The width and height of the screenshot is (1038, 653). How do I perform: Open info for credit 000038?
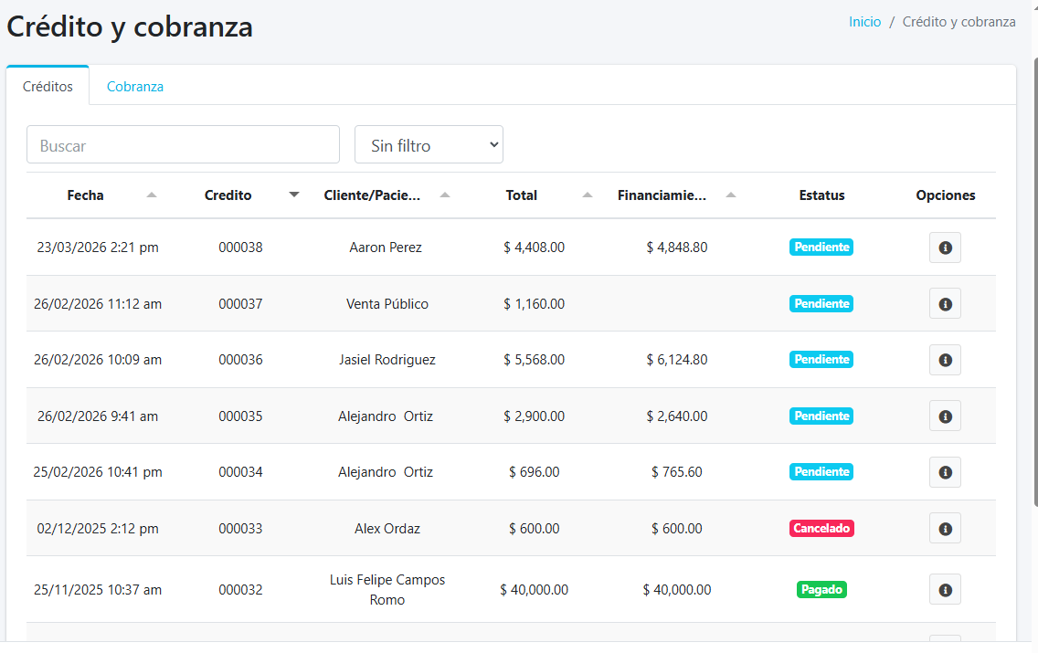coord(945,248)
